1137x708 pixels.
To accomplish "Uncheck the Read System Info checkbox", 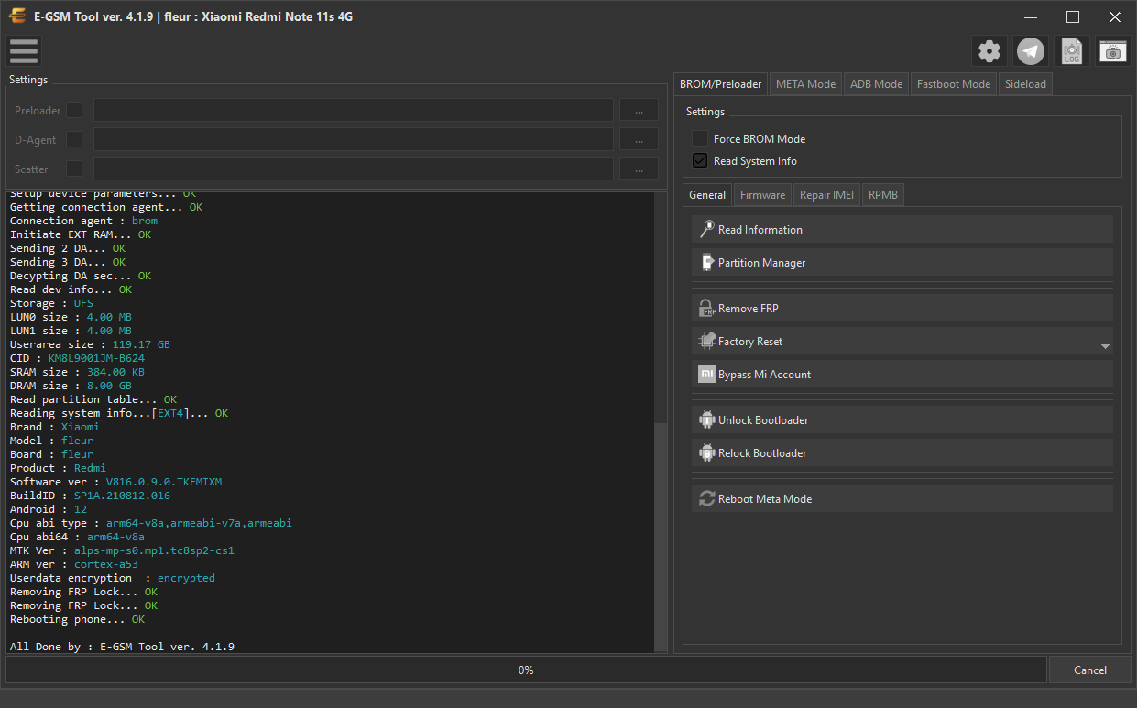I will coord(700,161).
